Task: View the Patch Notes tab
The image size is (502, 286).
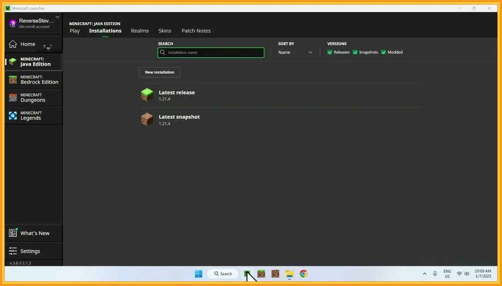Action: [196, 31]
